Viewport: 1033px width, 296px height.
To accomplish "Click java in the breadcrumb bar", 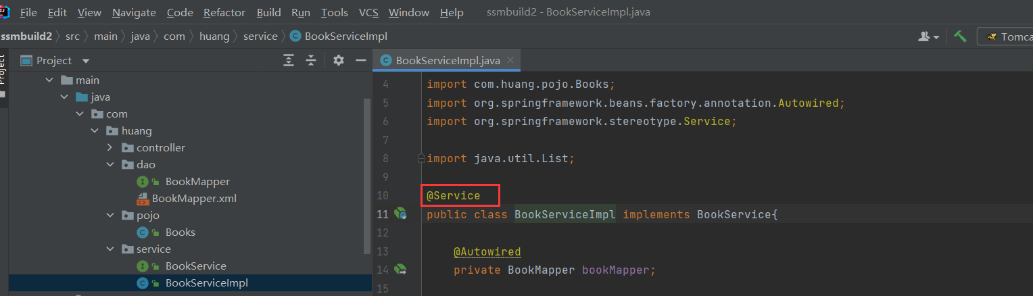I will point(141,36).
